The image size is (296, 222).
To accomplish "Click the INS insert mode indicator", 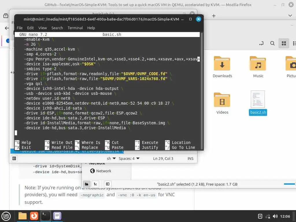I will (x=190, y=159).
